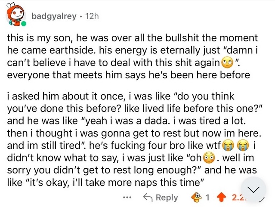Click the 12h comment timestamp

click(93, 16)
